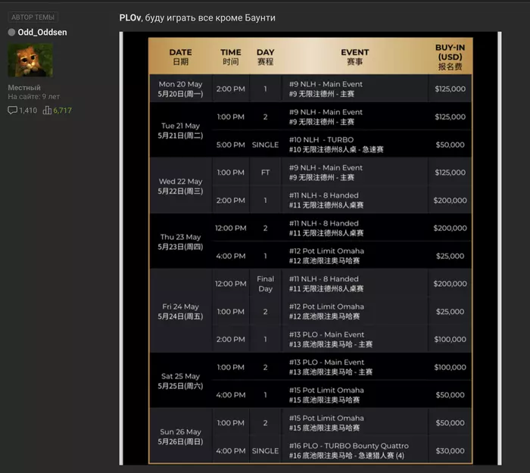Click the bold 'PLOv' mention
The height and width of the screenshot is (473, 530).
tap(130, 17)
